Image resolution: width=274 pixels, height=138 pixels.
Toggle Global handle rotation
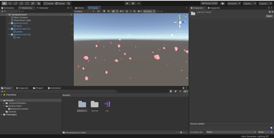[60, 3]
